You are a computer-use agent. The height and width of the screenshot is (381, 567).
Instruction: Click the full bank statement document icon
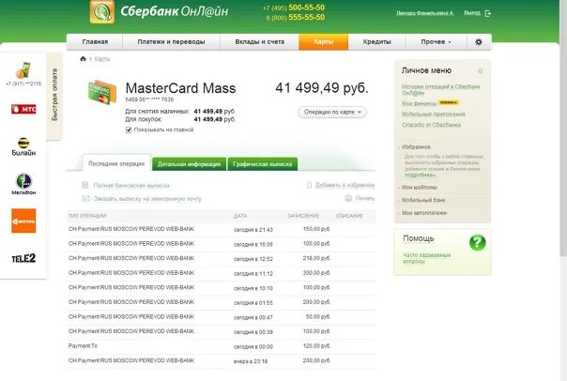[x=85, y=185]
